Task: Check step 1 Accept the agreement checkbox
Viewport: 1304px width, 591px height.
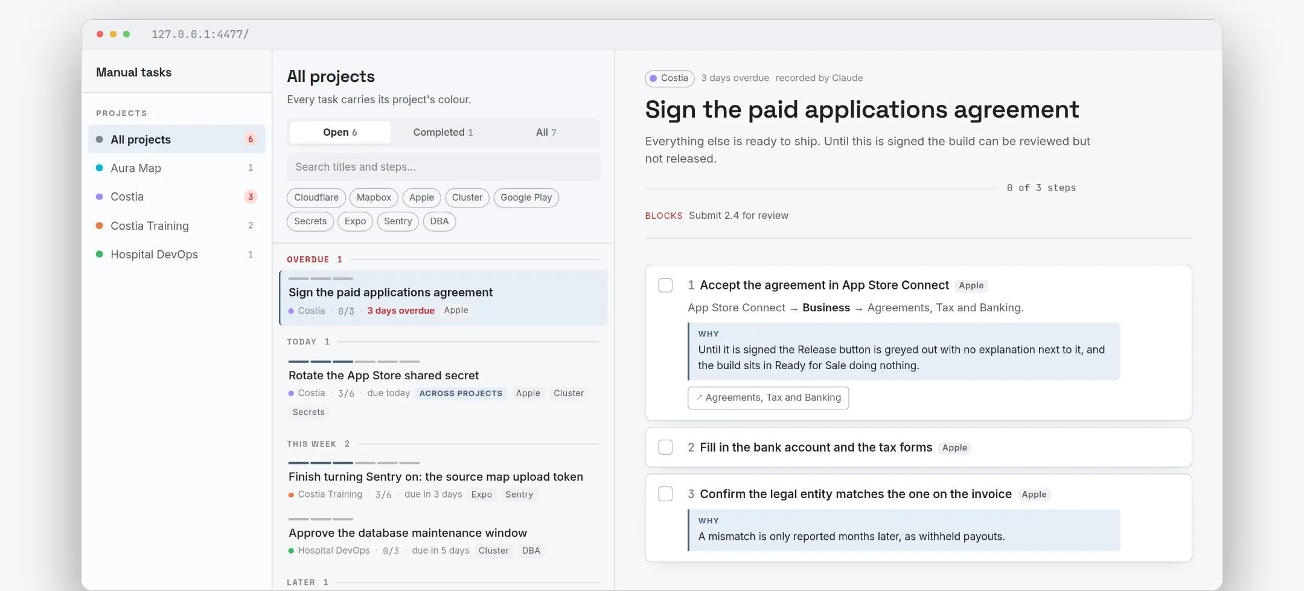Action: (665, 285)
